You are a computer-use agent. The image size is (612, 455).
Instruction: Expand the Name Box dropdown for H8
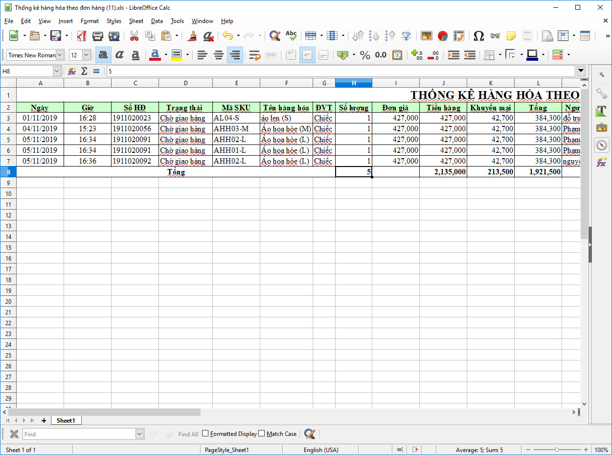(x=57, y=71)
